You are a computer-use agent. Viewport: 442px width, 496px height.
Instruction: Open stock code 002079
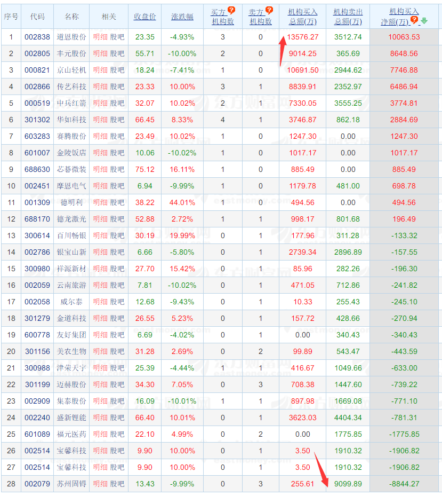pyautogui.click(x=37, y=484)
